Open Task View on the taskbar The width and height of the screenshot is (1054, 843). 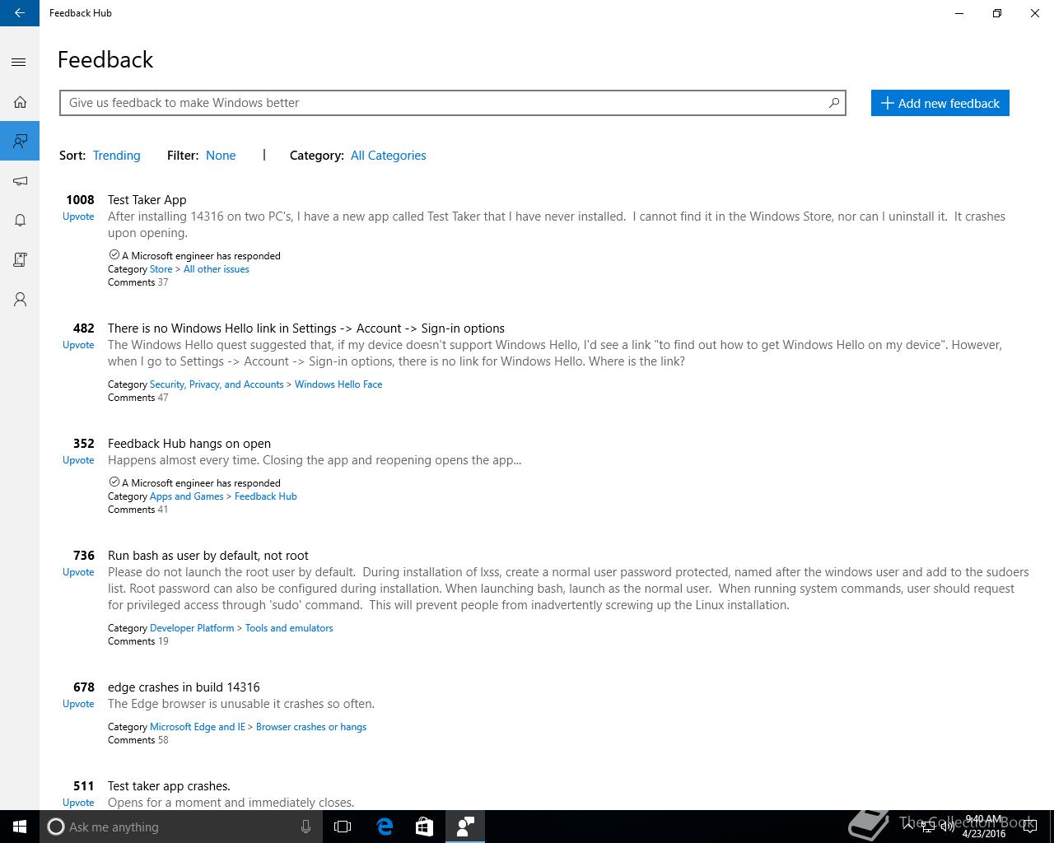(x=343, y=827)
